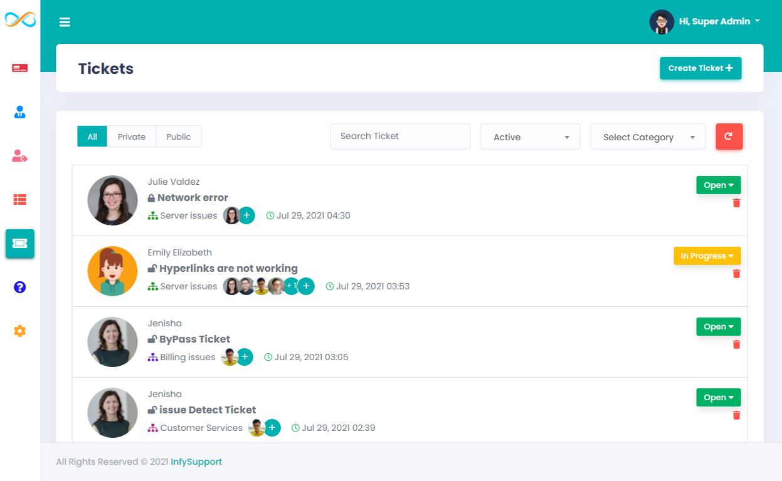Open the FAQ help section
Screen dimensions: 782x481
tap(19, 287)
